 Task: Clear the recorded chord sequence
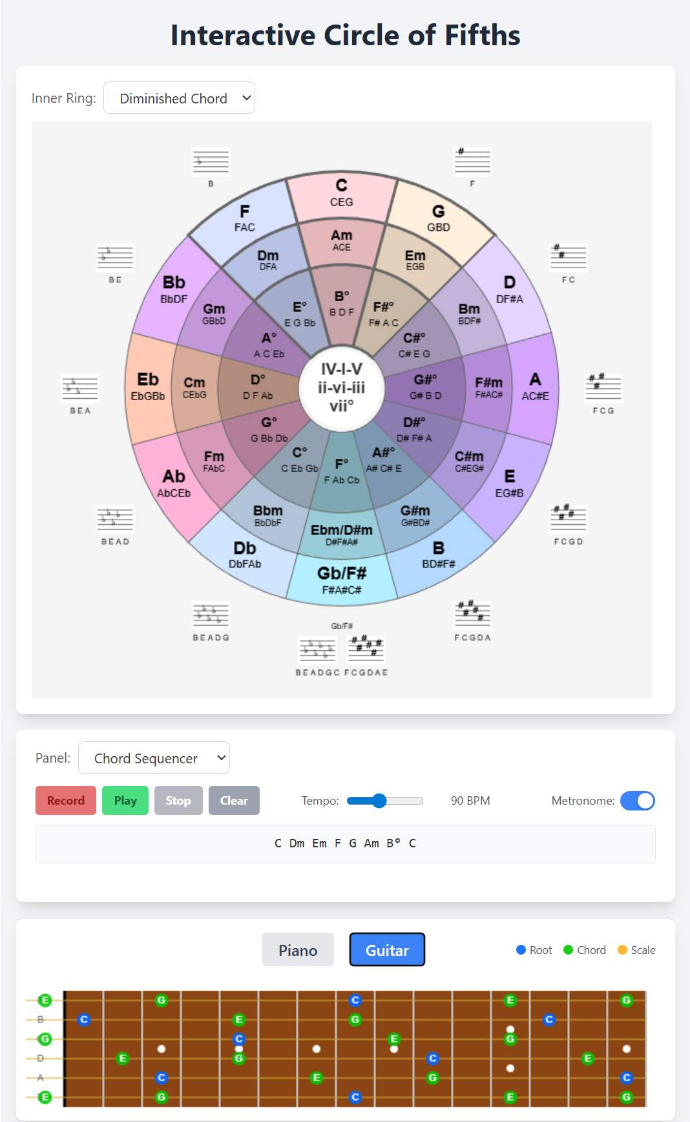coord(234,800)
